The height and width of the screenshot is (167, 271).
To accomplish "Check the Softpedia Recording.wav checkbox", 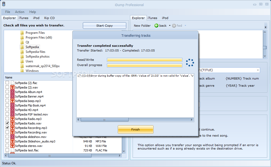I will (7, 132).
